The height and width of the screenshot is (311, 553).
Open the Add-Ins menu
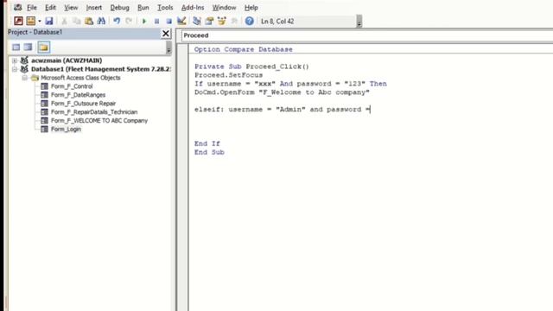193,8
